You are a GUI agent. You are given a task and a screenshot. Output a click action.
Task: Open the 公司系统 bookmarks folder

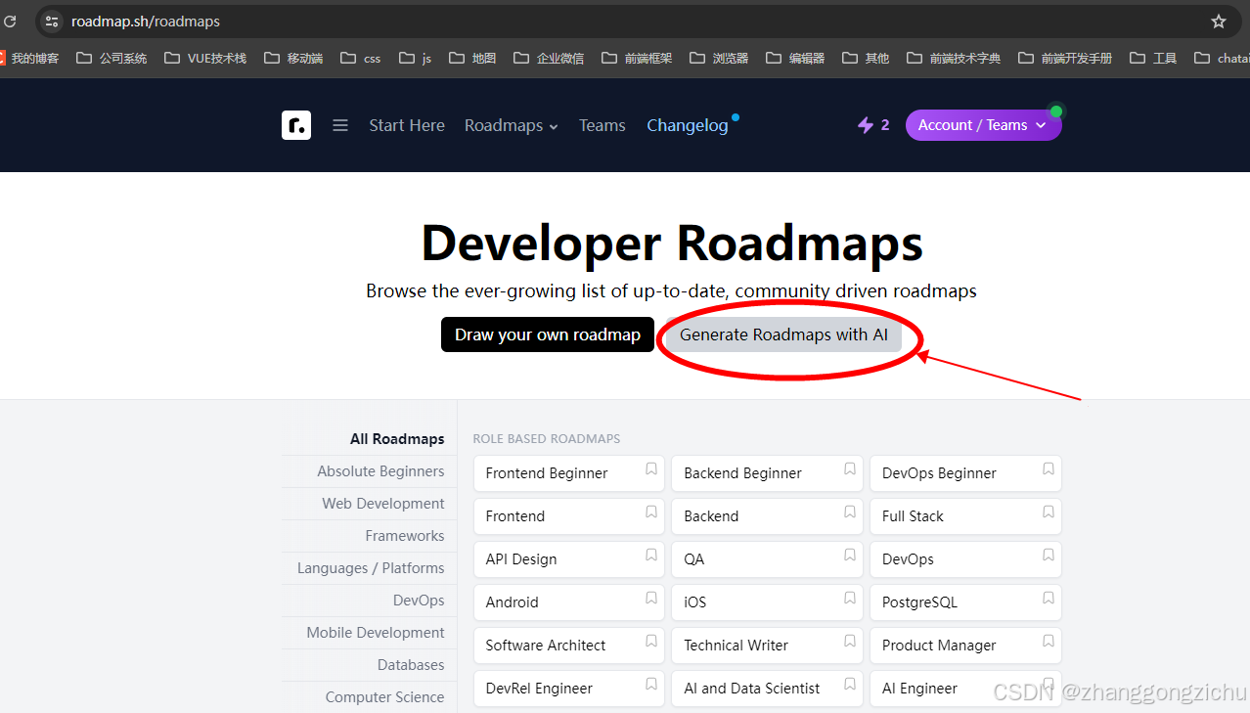[112, 58]
